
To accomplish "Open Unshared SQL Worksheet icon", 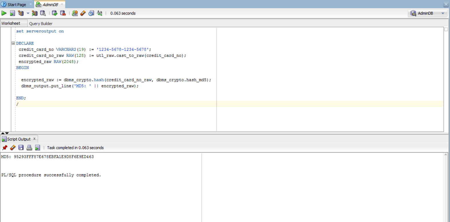I will click(x=75, y=13).
